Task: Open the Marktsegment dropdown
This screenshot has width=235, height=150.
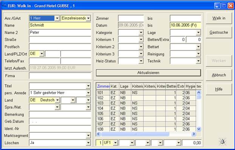Action: pos(88,136)
